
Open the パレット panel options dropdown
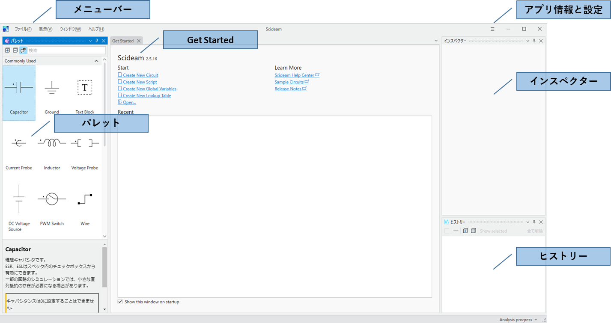point(90,41)
